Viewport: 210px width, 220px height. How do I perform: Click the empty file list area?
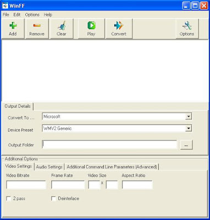[x=105, y=70]
